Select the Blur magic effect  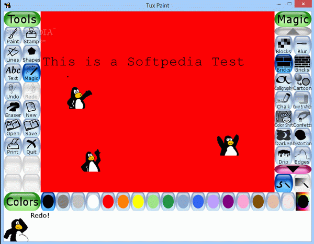click(302, 45)
